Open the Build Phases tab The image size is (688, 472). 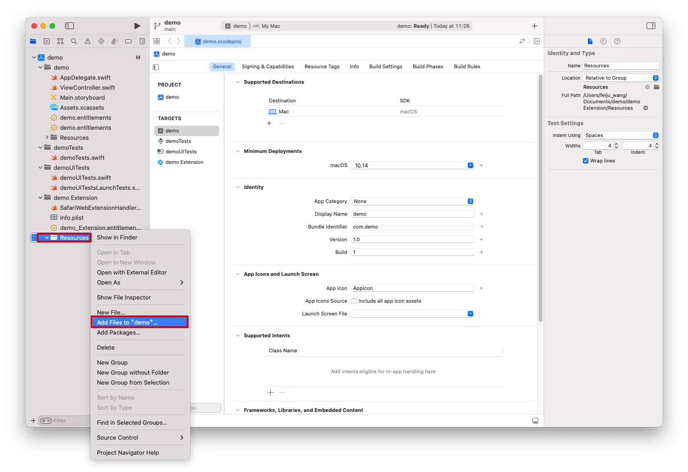coord(428,66)
